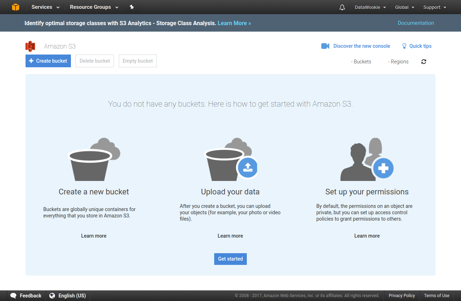Click the Set up permissions people illustration
Screen dimensions: 461x301
(367, 160)
